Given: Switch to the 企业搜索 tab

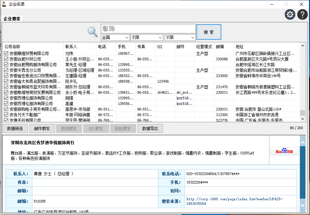Looking at the screenshot, I should click(12, 19).
